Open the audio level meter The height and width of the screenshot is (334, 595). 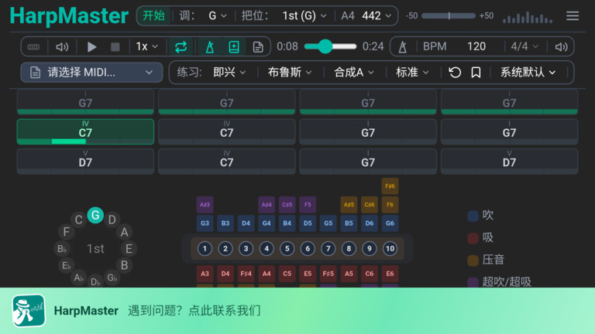click(x=528, y=18)
